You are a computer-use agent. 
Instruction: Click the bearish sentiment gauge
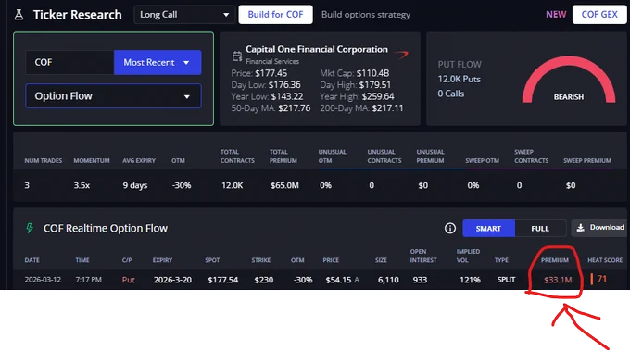pyautogui.click(x=569, y=81)
